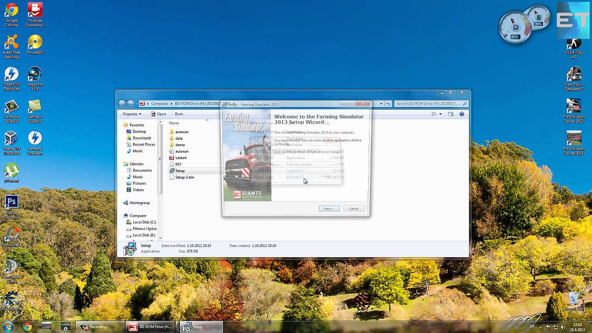Open address bar history dropdown arrow
The width and height of the screenshot is (592, 333).
pyautogui.click(x=381, y=104)
